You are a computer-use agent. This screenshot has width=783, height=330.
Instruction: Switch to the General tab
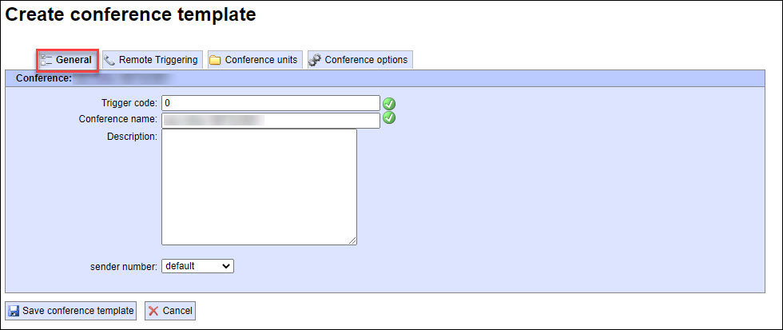[69, 60]
